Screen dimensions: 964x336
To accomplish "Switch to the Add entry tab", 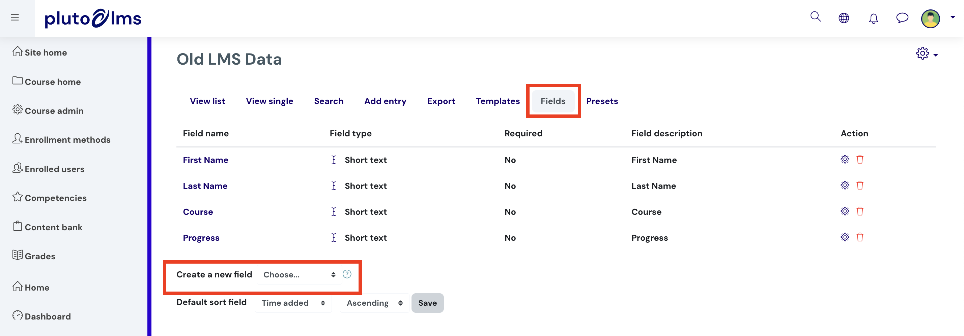I will 385,101.
